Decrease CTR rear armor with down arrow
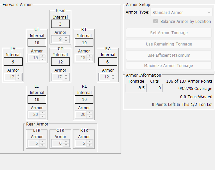The height and width of the screenshot is (170, 215). (x=66, y=145)
